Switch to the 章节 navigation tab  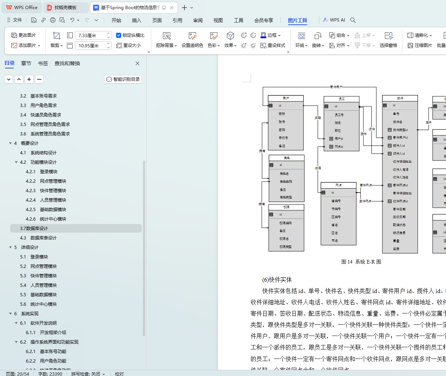point(26,63)
